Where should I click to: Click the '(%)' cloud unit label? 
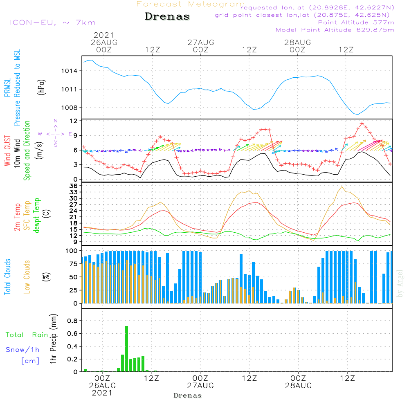pyautogui.click(x=46, y=277)
